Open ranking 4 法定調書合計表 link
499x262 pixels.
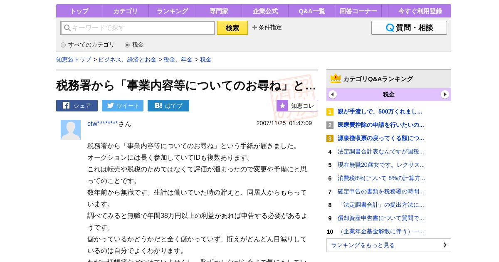(x=381, y=151)
